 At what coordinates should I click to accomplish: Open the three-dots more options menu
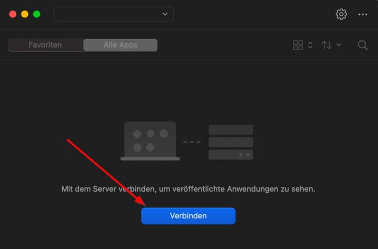point(363,14)
